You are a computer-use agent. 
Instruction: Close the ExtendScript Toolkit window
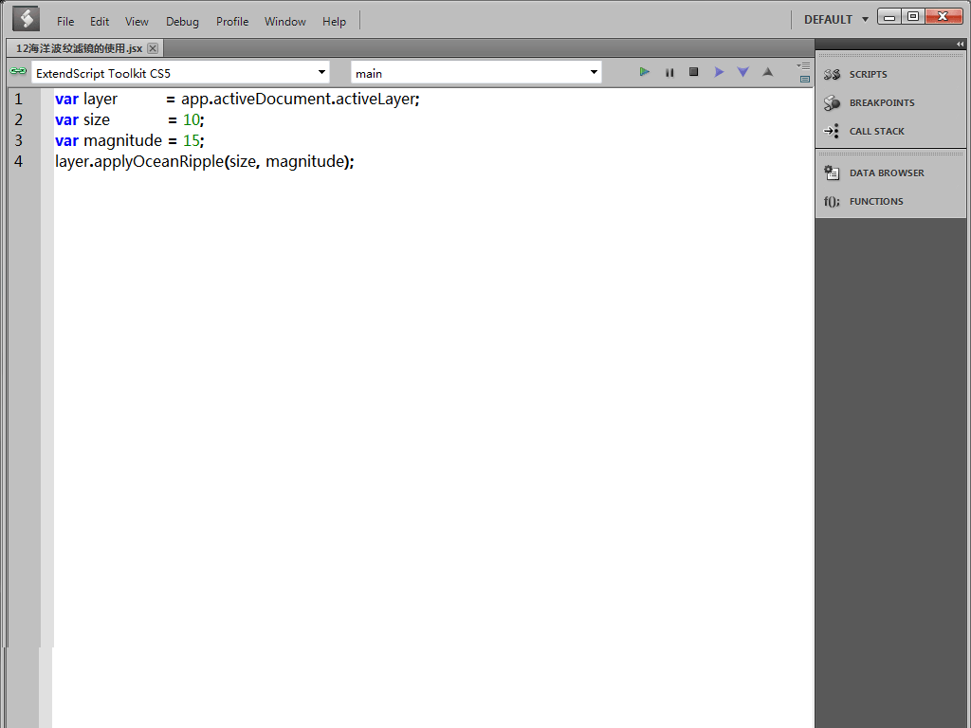click(x=944, y=17)
